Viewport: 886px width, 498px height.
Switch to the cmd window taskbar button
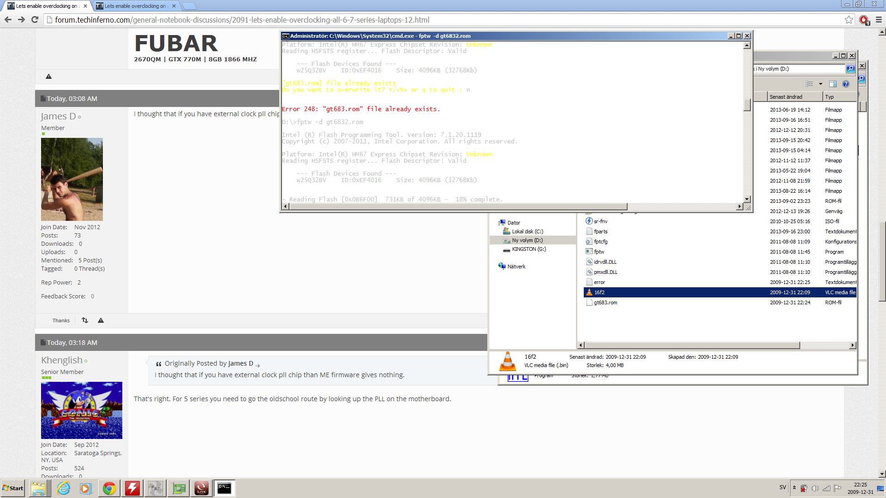pyautogui.click(x=225, y=488)
